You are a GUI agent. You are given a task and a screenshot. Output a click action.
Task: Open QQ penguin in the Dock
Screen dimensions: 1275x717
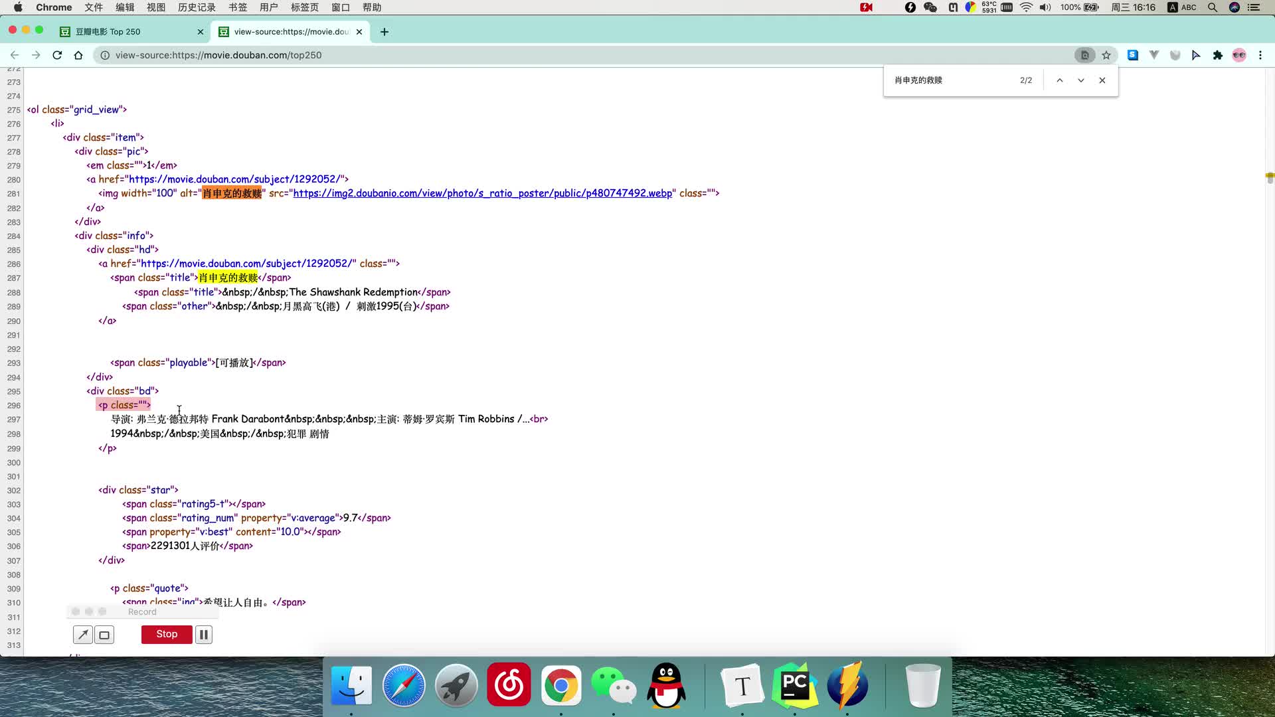pos(666,685)
